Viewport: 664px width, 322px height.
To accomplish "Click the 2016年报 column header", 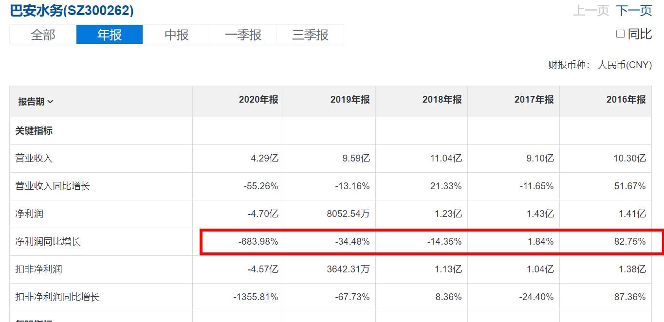I will click(626, 100).
